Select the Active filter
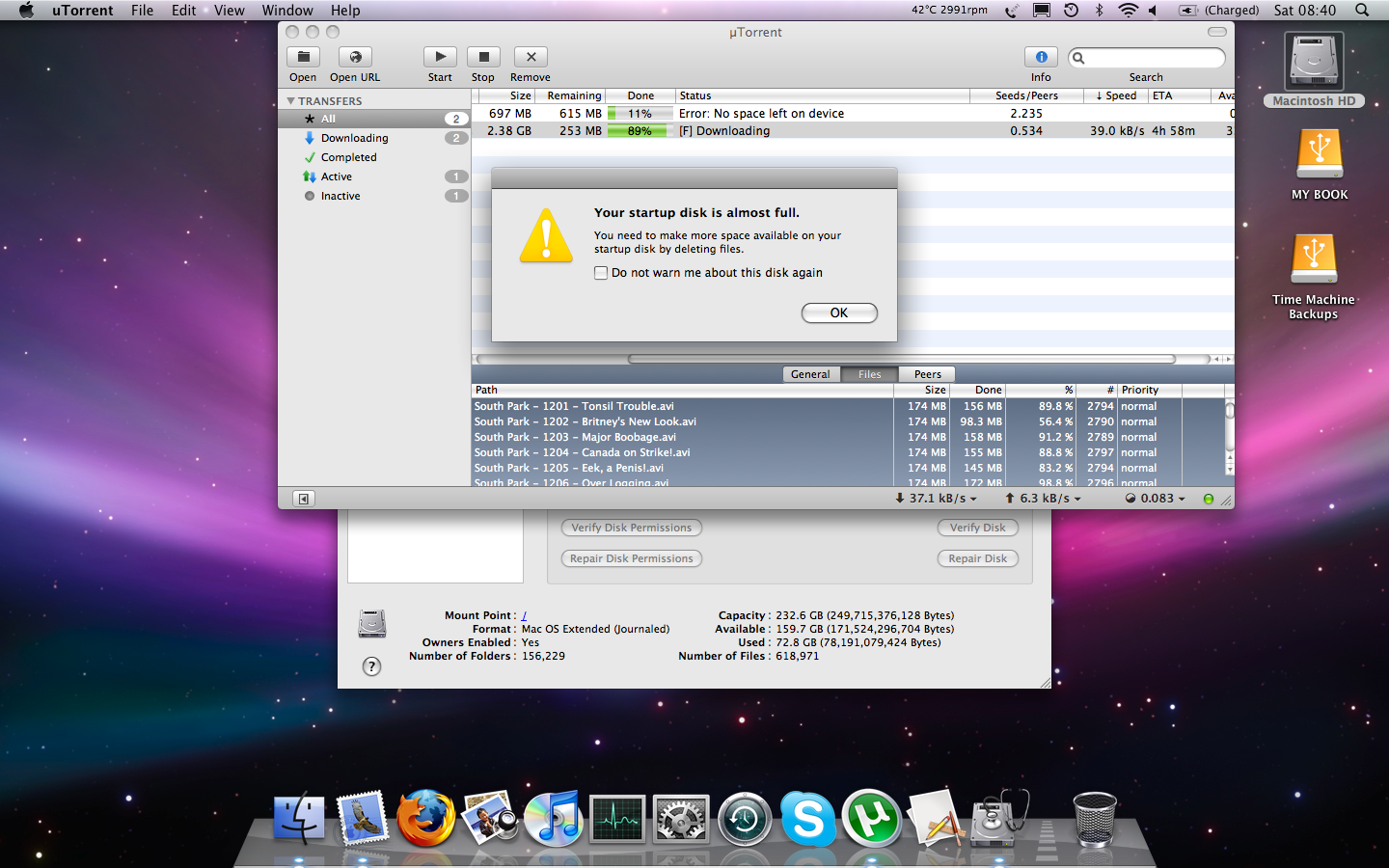The image size is (1389, 868). pos(374,176)
